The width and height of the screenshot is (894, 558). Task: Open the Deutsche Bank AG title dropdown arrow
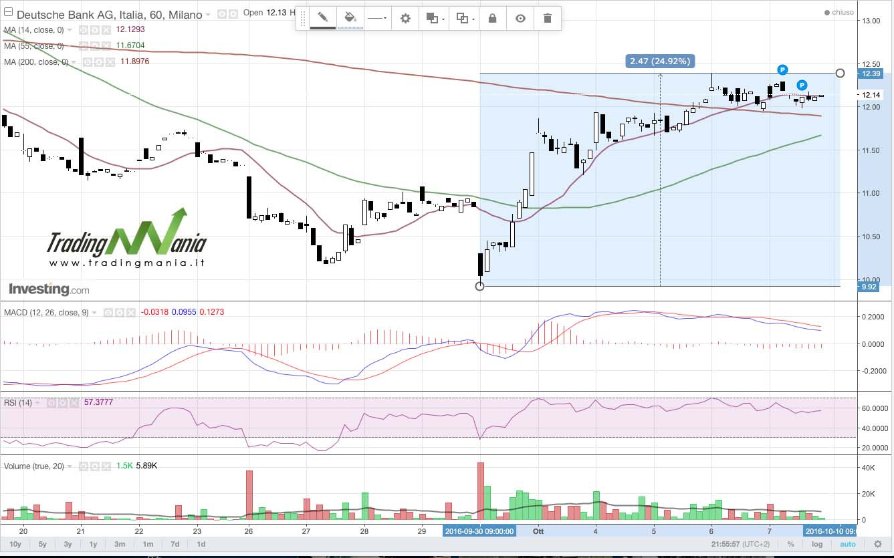(x=208, y=15)
